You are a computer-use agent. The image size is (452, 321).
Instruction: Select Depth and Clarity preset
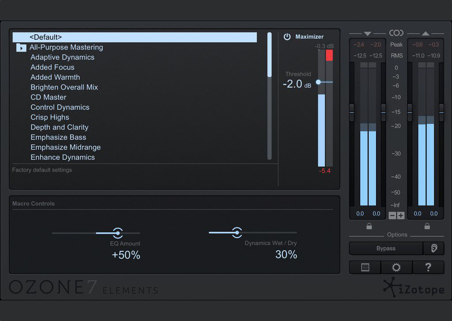point(60,127)
